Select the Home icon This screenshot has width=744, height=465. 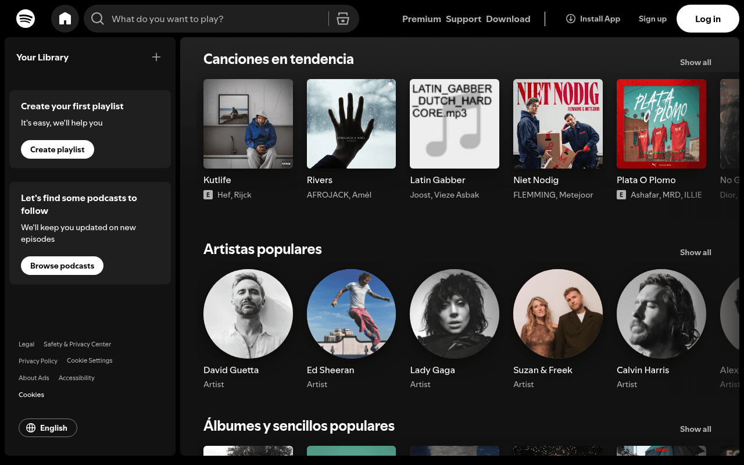point(65,18)
